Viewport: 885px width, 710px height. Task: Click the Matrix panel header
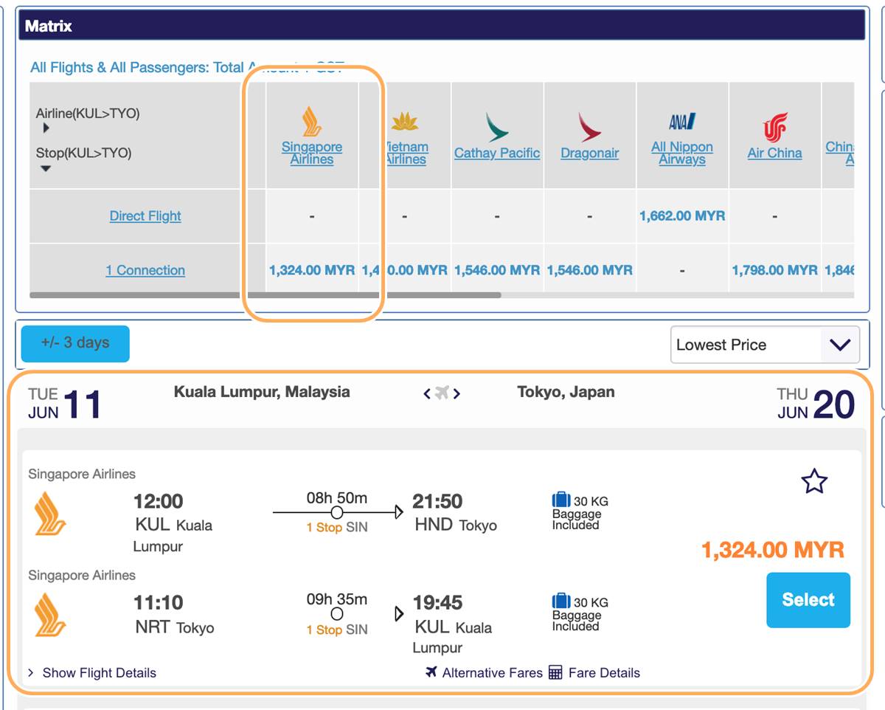click(443, 26)
